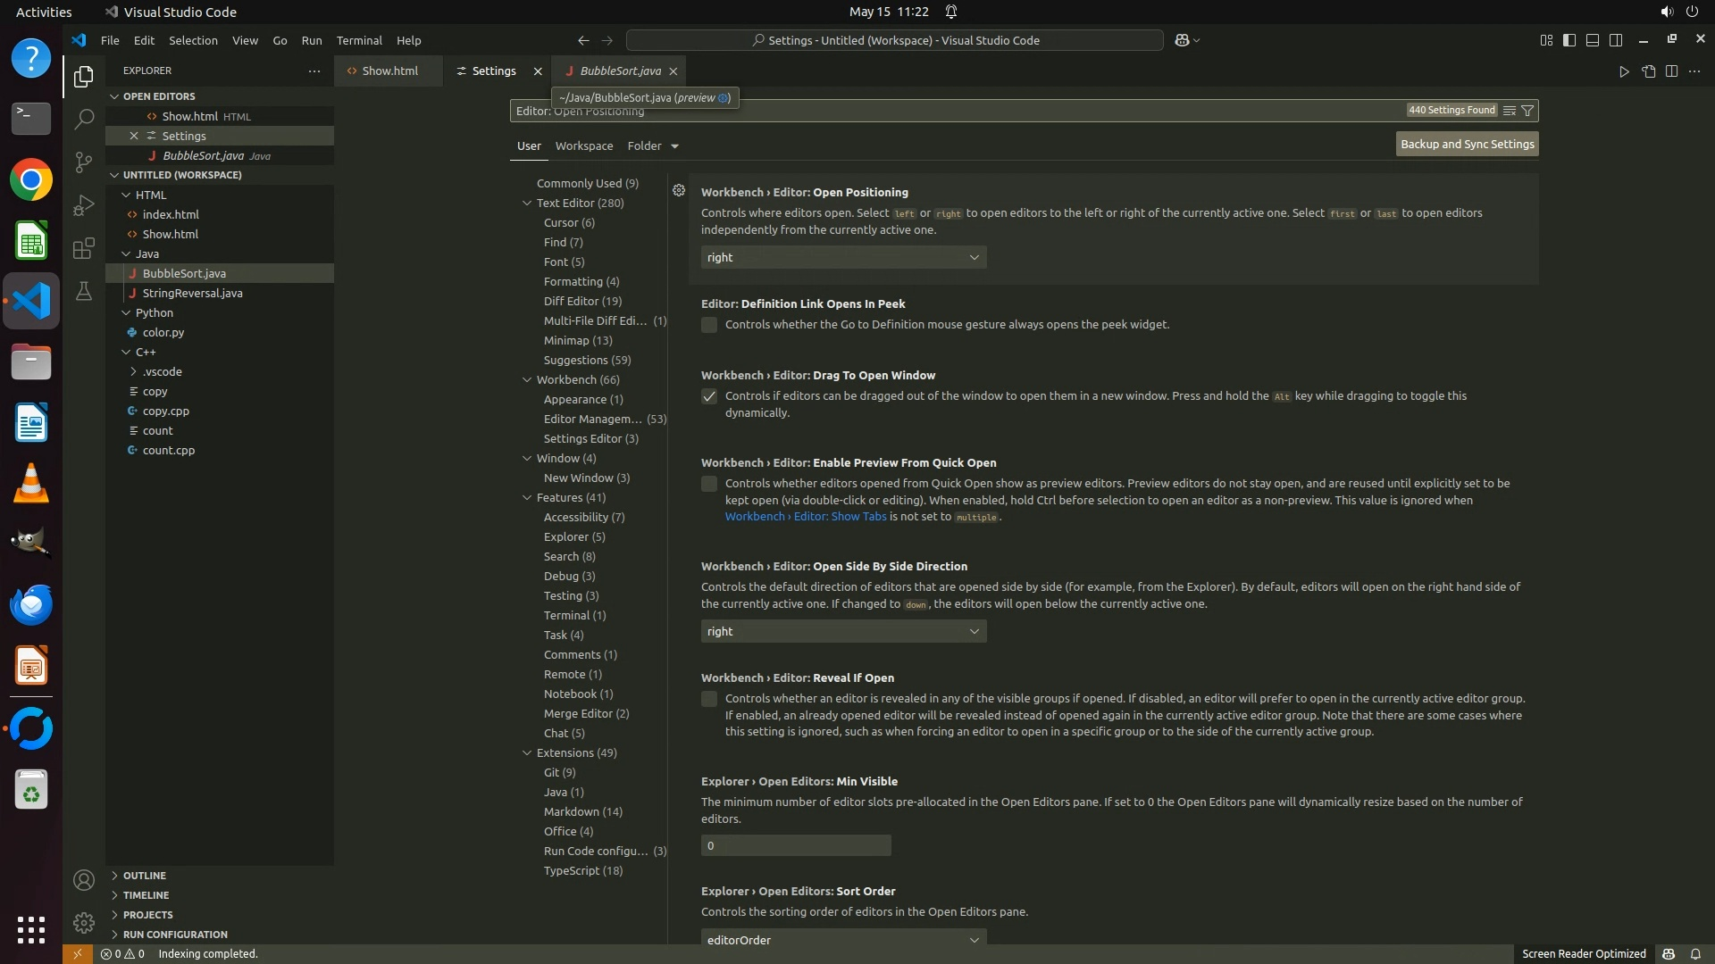
Task: Click Backup and Sync Settings button
Action: tap(1467, 144)
